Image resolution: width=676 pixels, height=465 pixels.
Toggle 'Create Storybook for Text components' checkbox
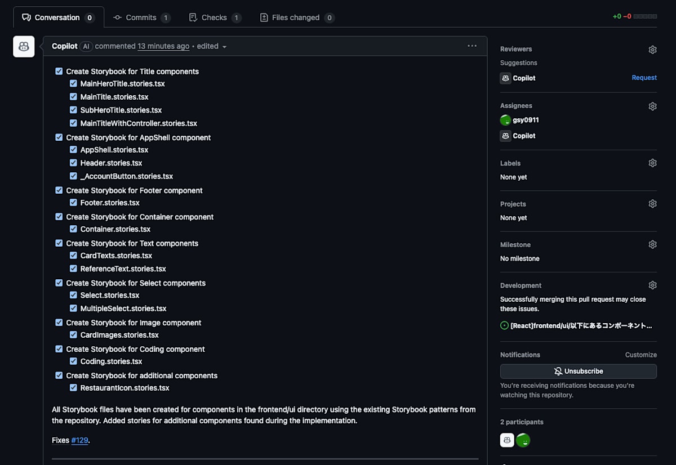[x=59, y=243]
